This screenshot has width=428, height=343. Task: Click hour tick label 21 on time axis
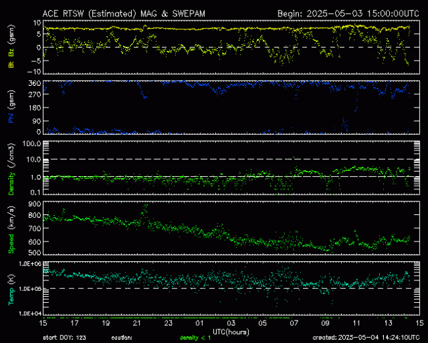tap(137, 323)
